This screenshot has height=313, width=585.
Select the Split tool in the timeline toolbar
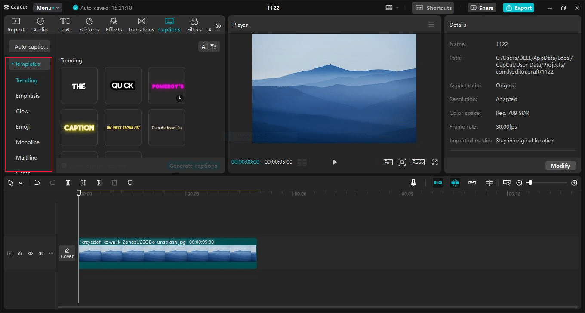[x=68, y=183]
